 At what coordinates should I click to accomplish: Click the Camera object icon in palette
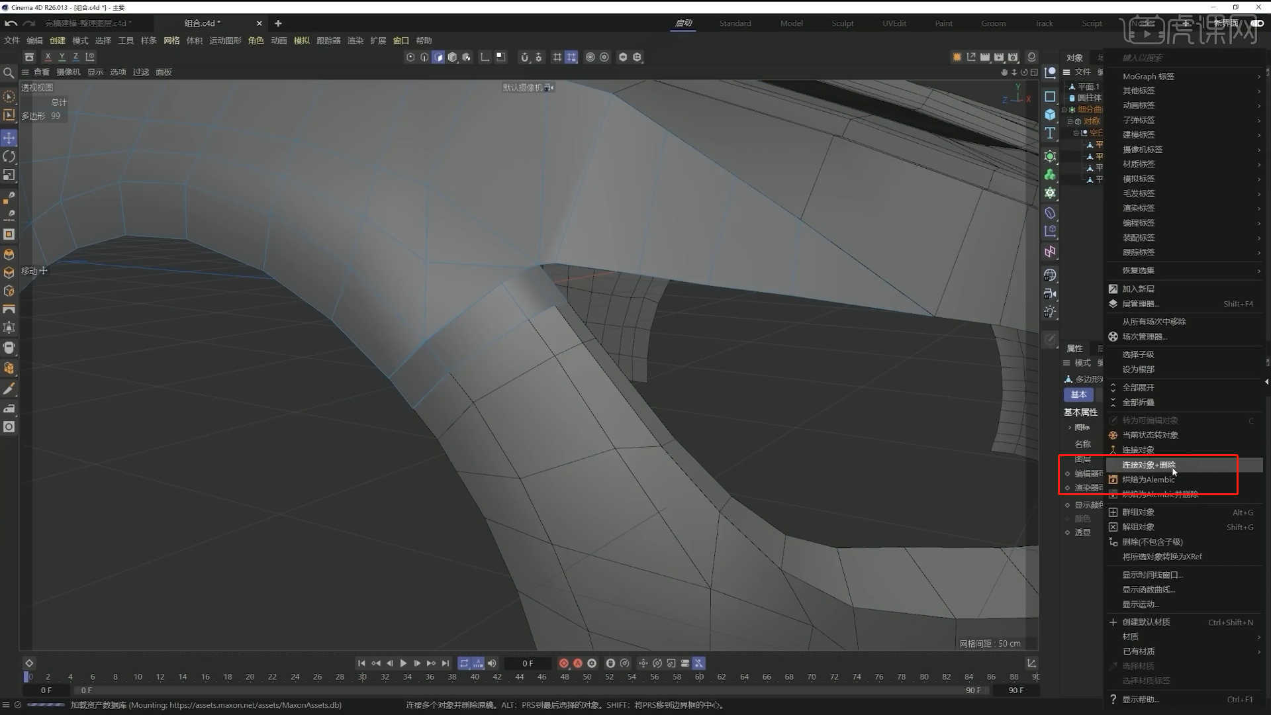click(x=1050, y=293)
